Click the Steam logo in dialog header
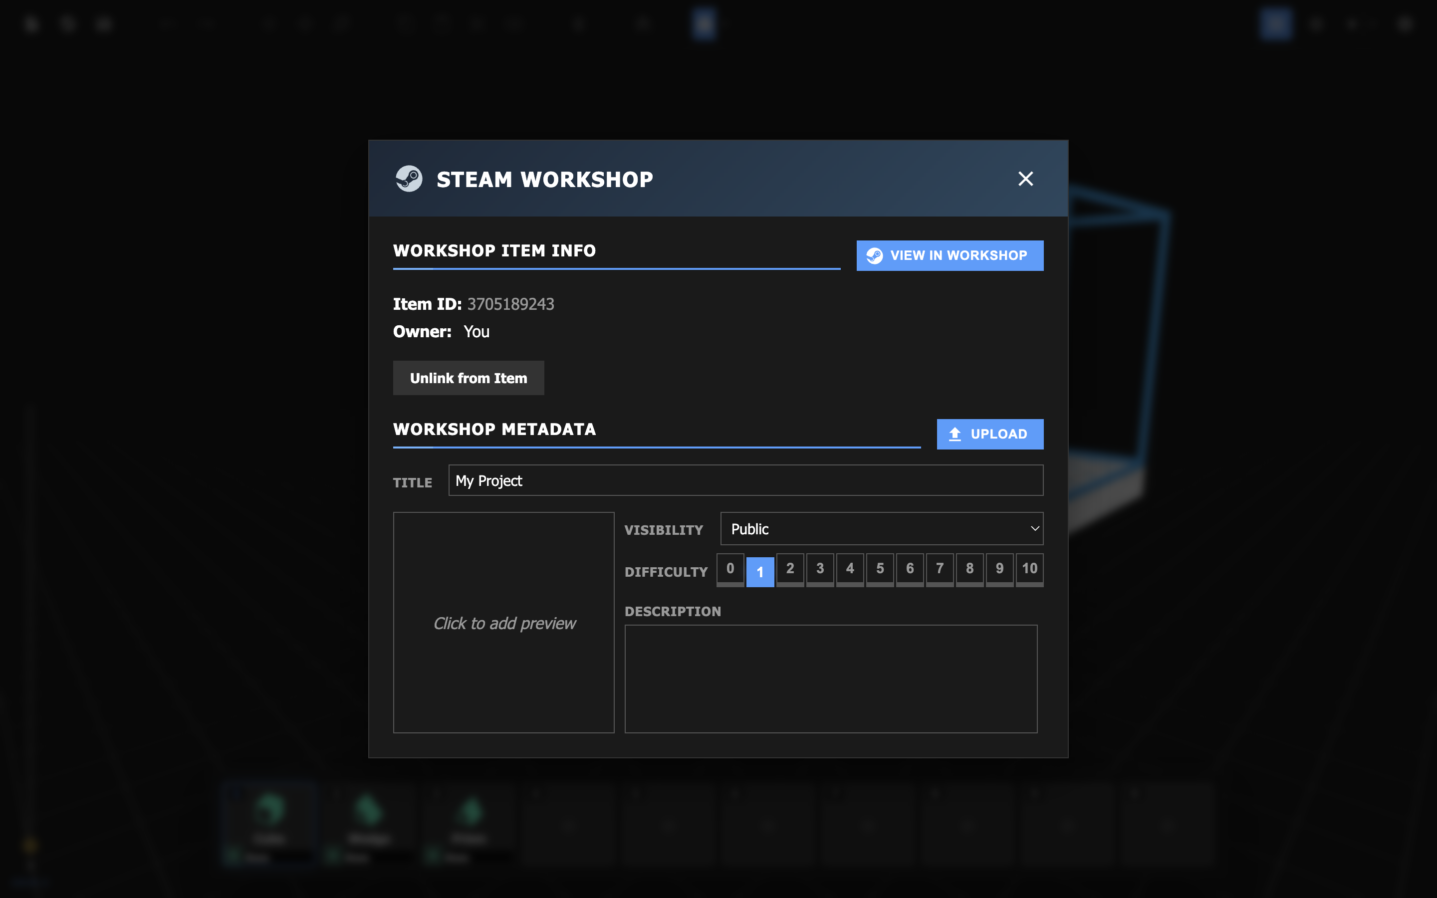This screenshot has width=1437, height=898. [x=409, y=179]
